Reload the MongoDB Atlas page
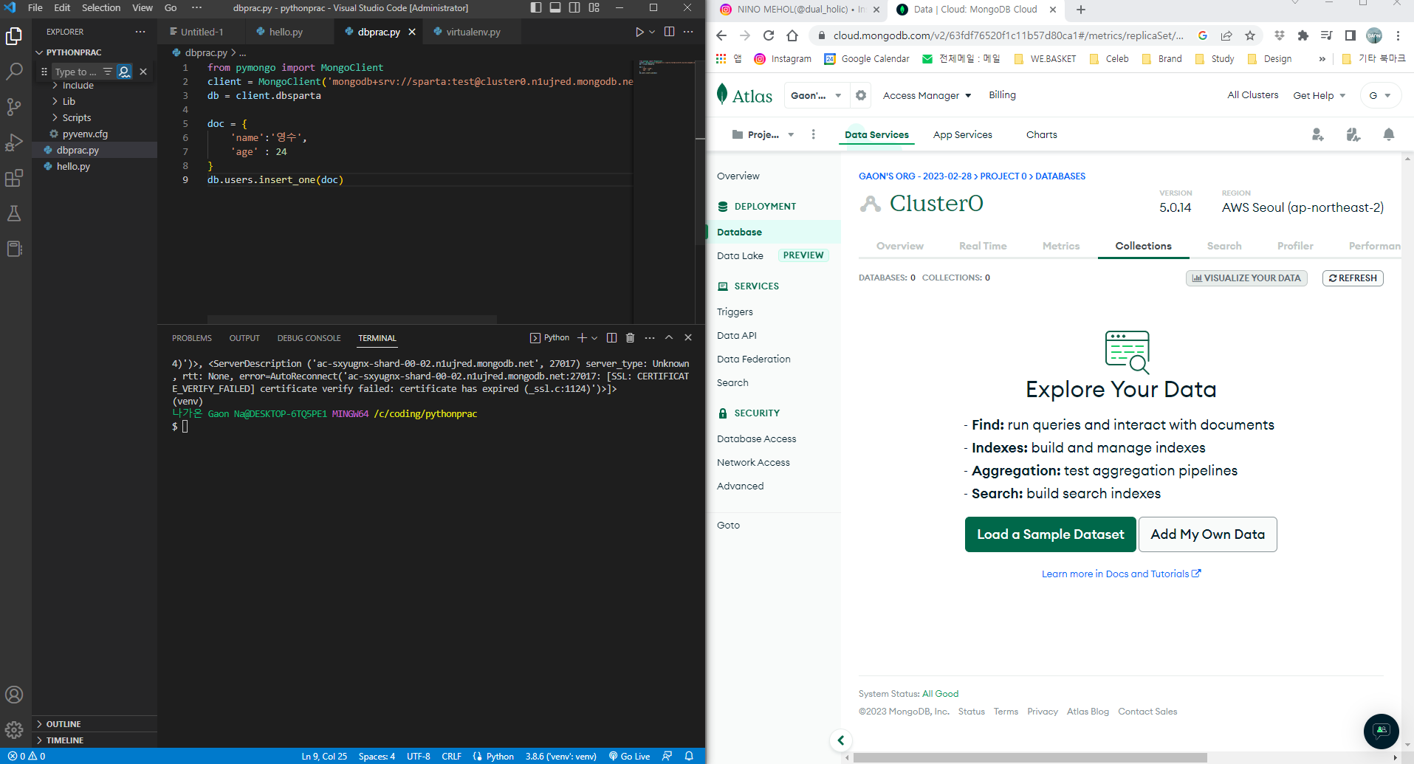 coord(769,35)
